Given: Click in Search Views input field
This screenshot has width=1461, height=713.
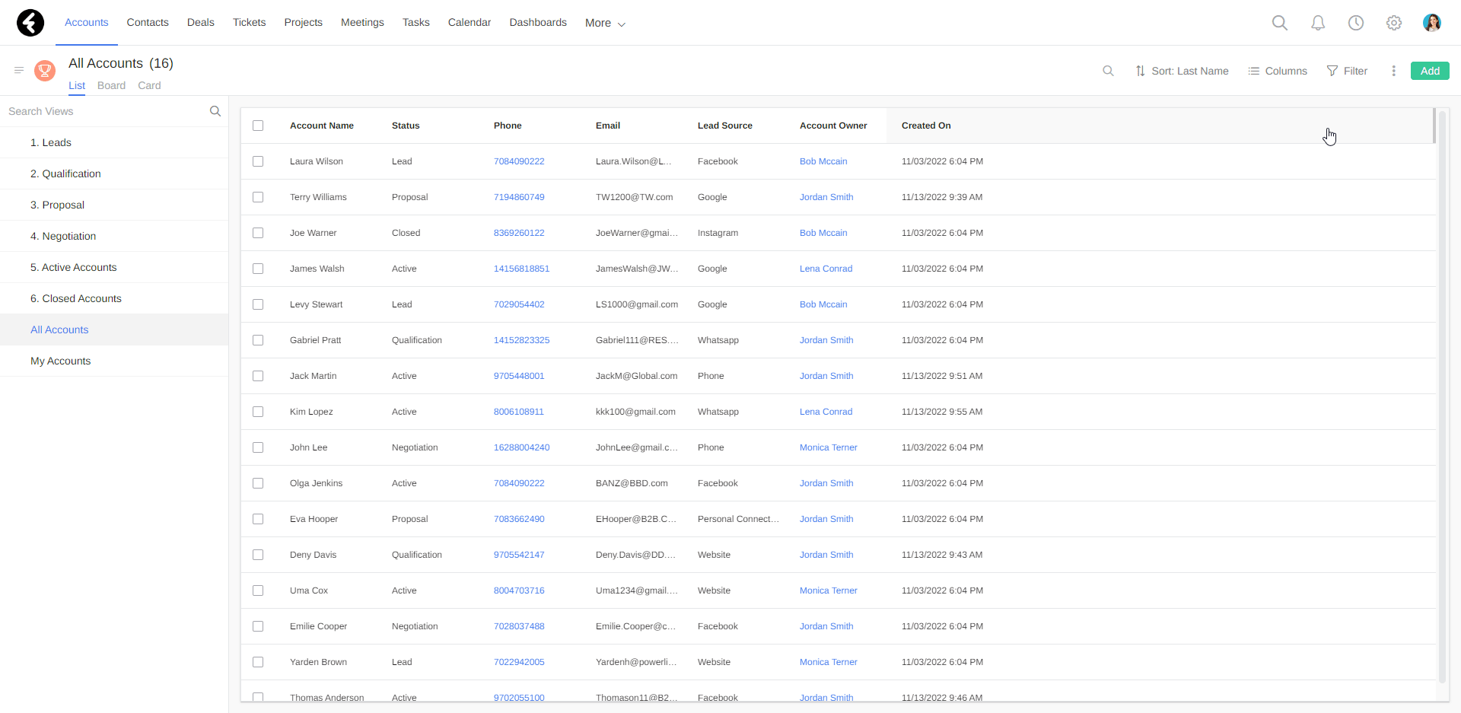Looking at the screenshot, I should click(103, 111).
